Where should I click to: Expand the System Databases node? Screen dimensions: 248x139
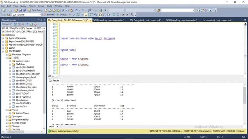click(3, 38)
